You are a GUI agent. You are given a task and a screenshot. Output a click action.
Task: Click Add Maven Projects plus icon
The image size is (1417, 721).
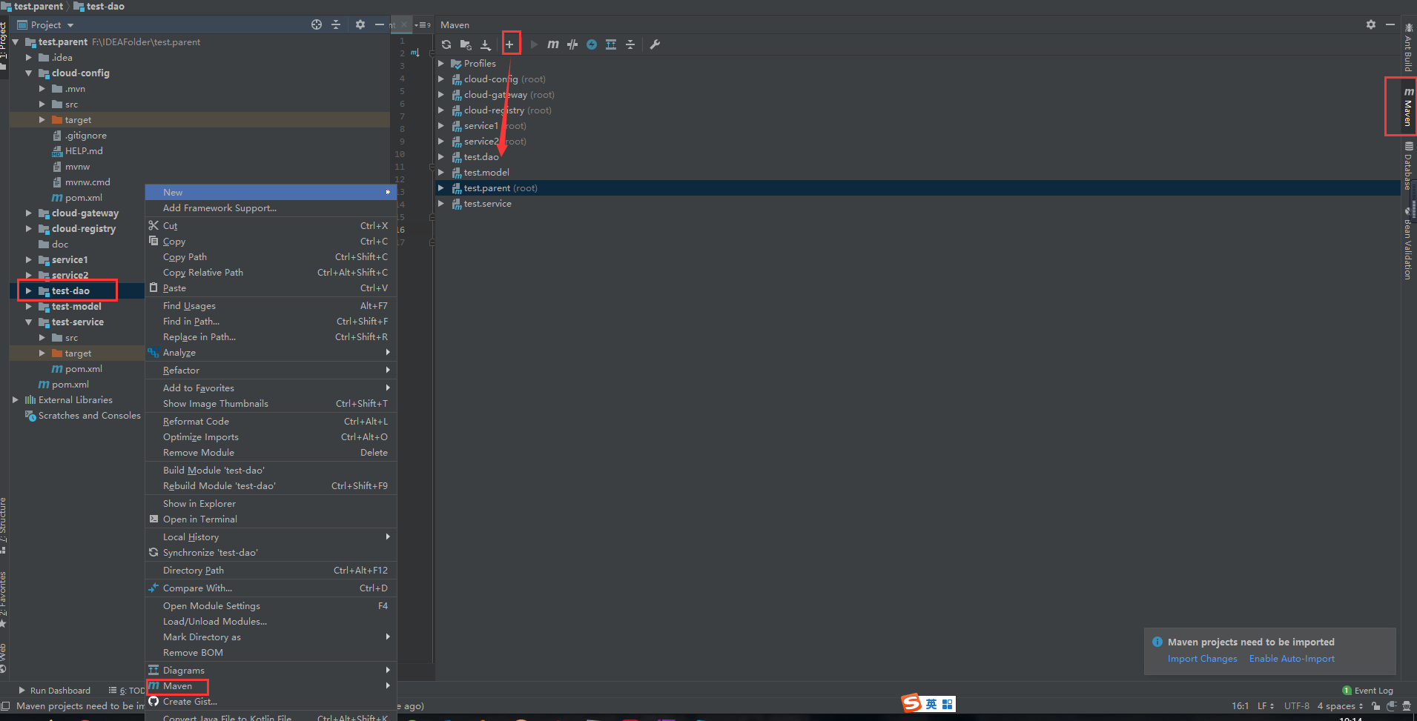tap(510, 44)
